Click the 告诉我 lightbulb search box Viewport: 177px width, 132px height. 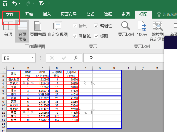[x=167, y=14]
